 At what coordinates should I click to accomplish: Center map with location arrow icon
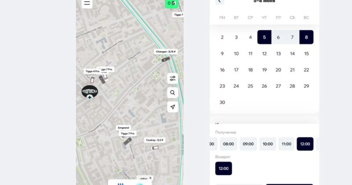[172, 107]
